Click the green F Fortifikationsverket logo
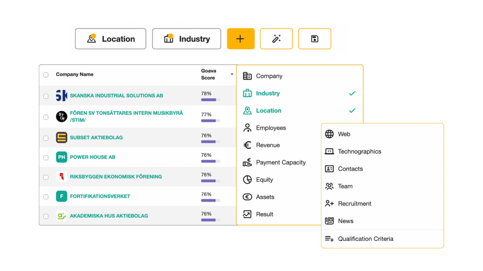This screenshot has height=271, width=483. pos(61,196)
